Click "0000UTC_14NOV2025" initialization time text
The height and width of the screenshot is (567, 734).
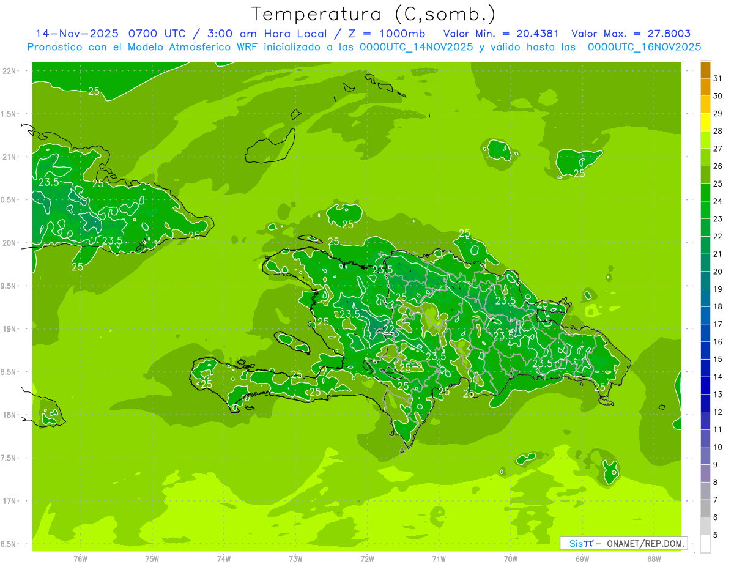pos(416,46)
